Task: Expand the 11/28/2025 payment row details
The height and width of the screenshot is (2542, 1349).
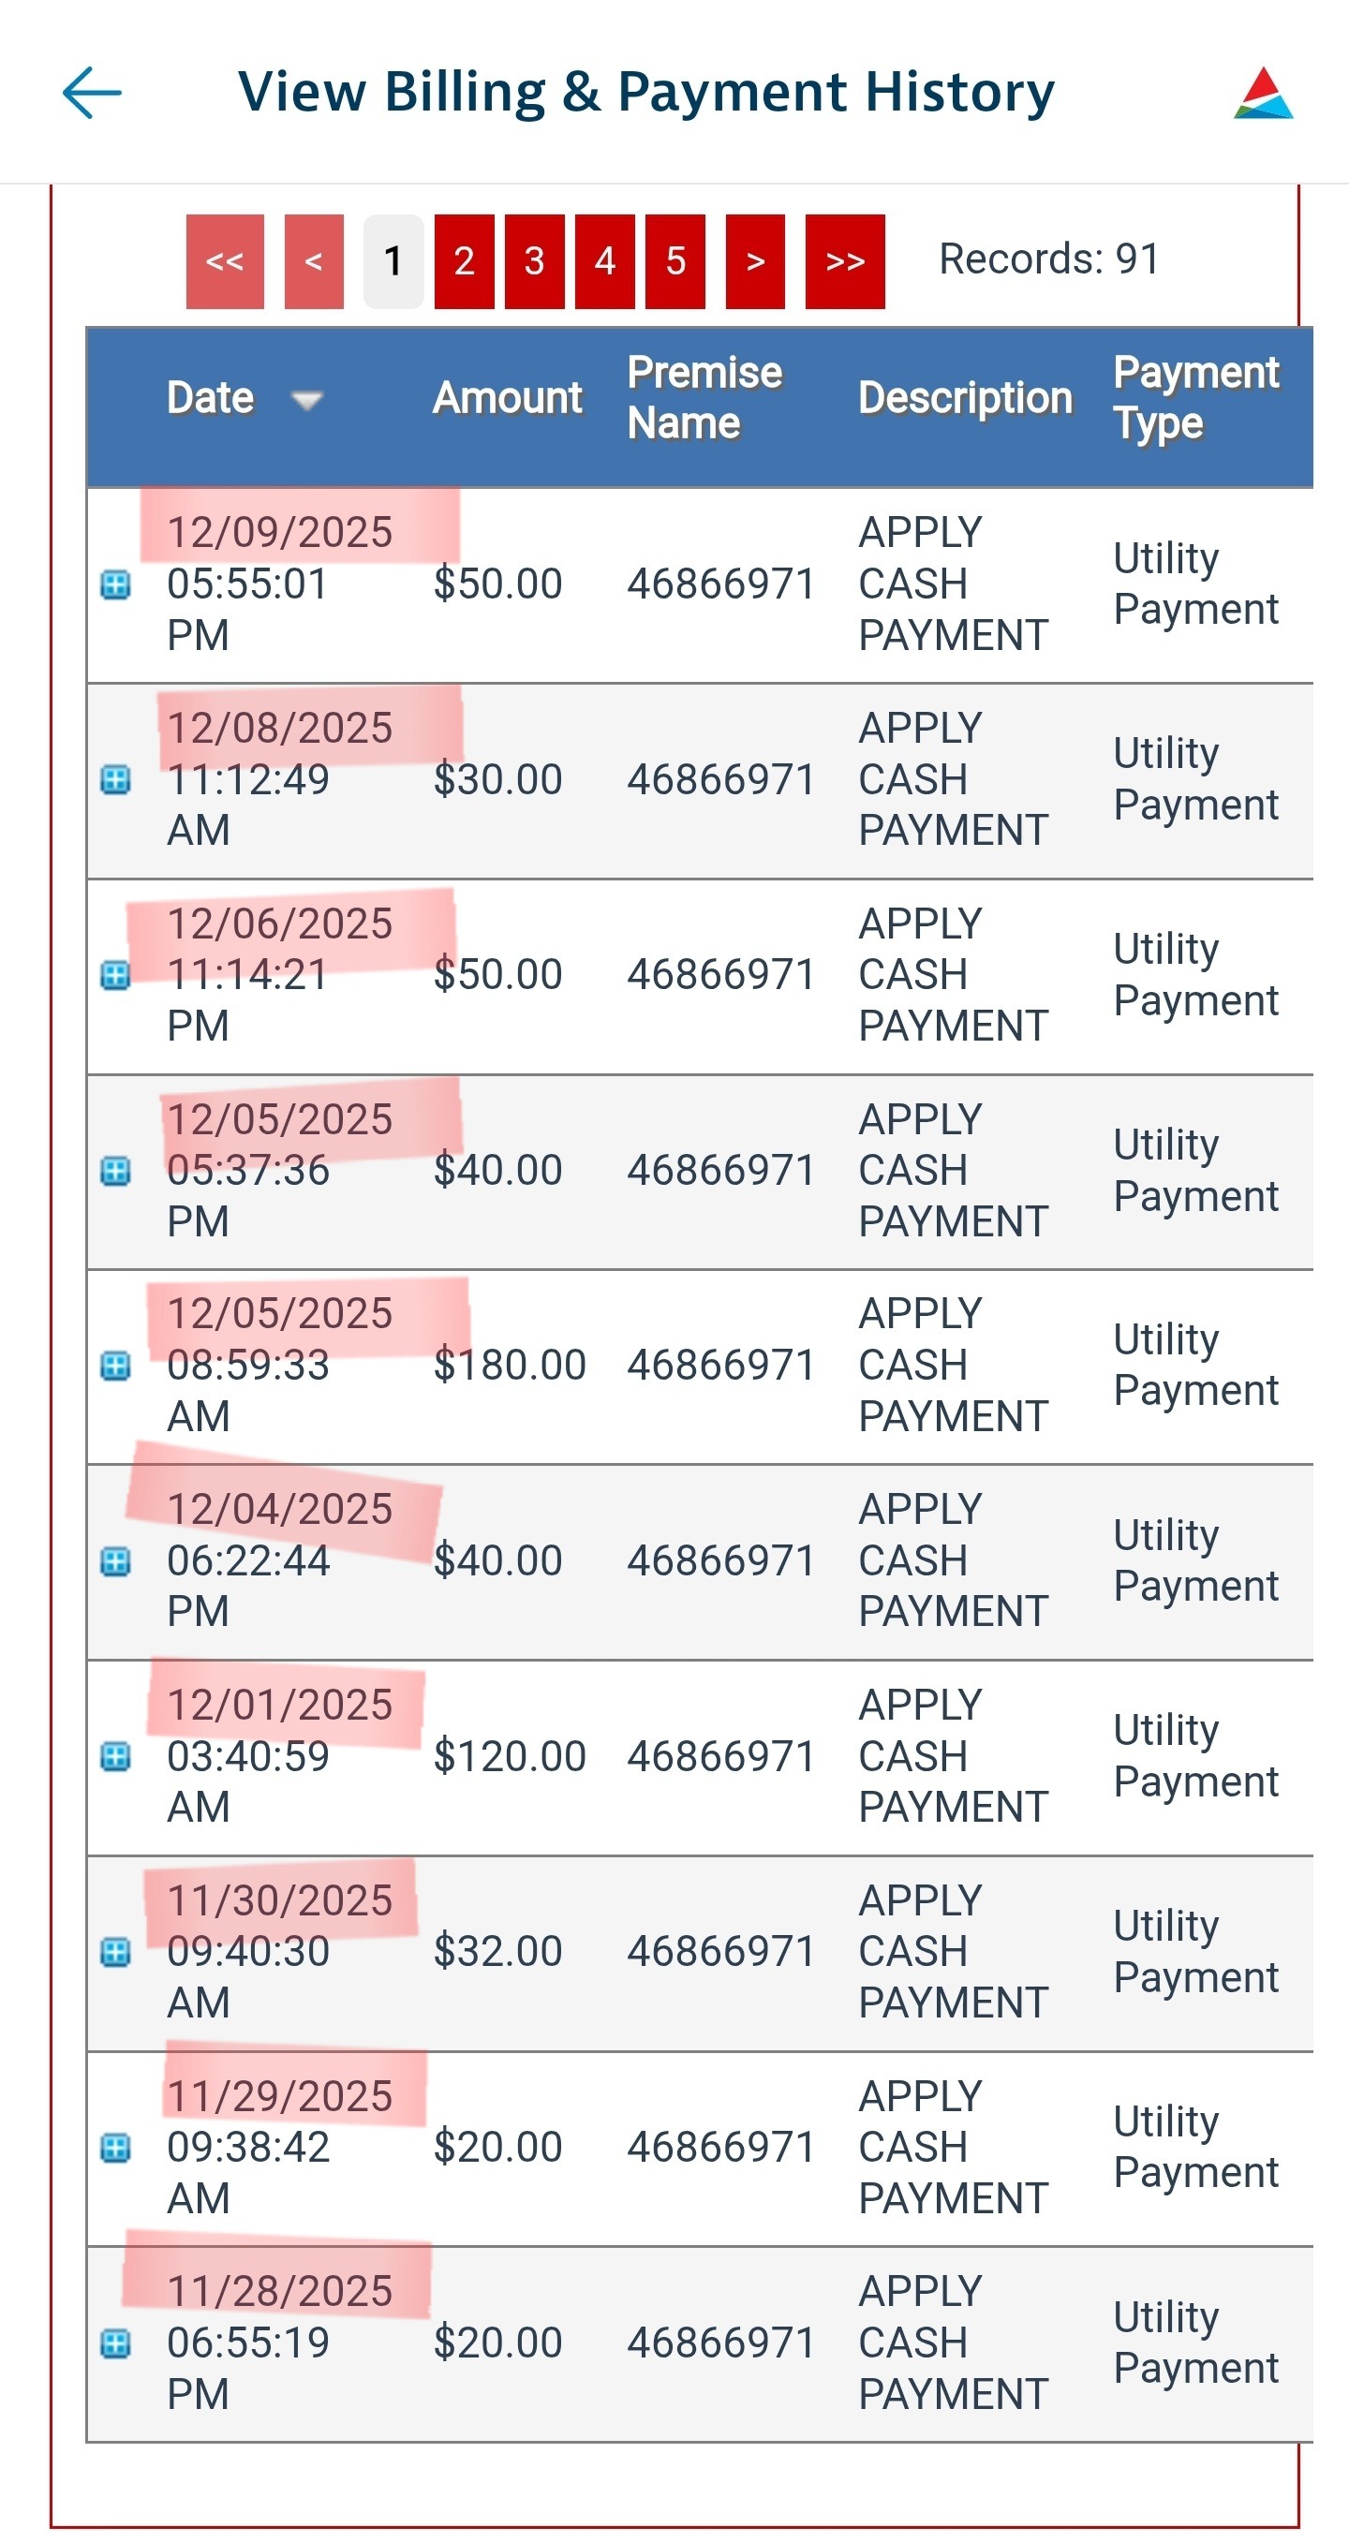Action: pyautogui.click(x=115, y=2342)
